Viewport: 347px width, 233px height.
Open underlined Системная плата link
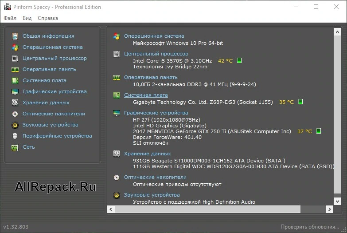click(146, 95)
